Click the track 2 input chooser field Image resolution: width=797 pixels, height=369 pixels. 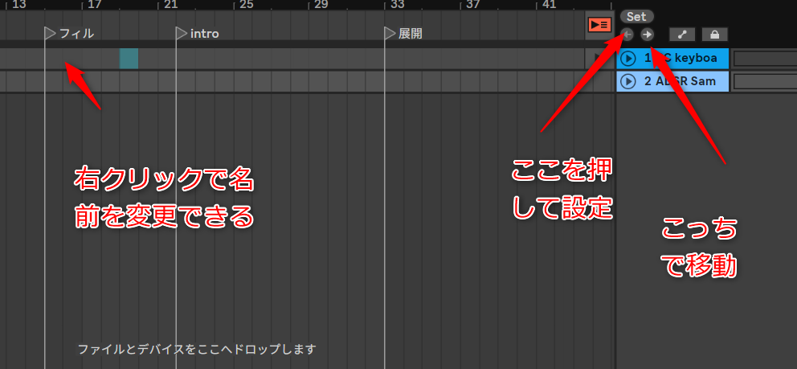[x=765, y=81]
